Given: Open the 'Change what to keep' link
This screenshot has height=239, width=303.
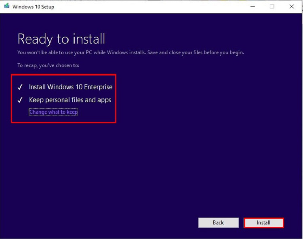Looking at the screenshot, I should (x=53, y=112).
